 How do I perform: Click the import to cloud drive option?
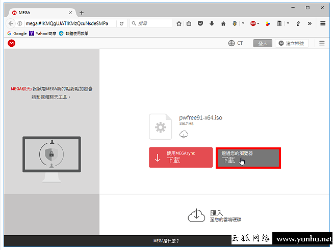(215, 215)
